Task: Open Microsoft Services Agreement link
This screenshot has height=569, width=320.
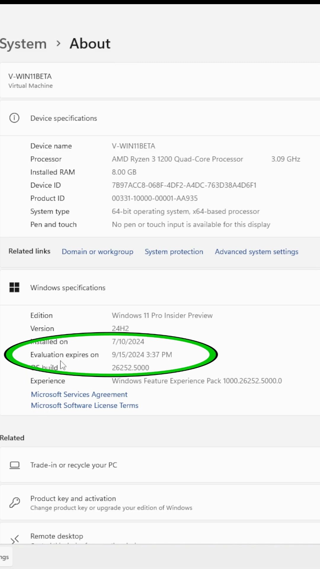Action: pyautogui.click(x=79, y=394)
